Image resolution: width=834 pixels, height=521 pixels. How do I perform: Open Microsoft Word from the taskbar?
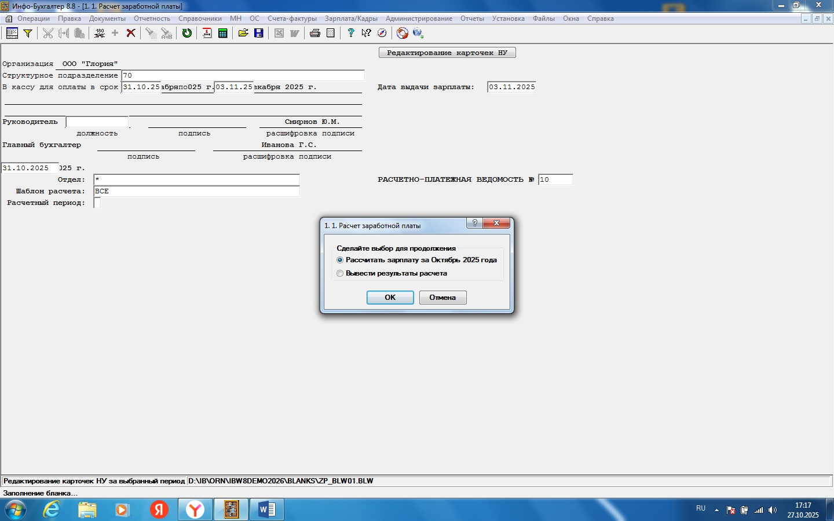(266, 509)
